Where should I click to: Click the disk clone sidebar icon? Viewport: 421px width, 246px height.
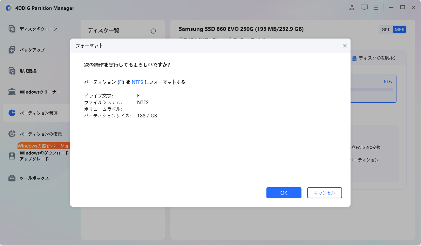(x=12, y=29)
